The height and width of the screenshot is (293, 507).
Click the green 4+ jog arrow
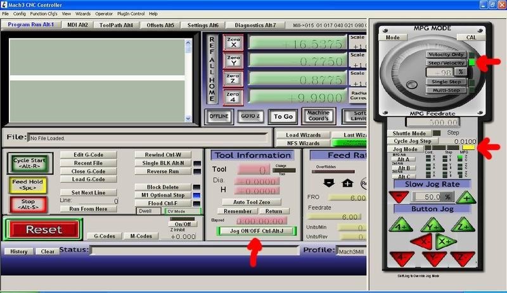[x=401, y=225]
